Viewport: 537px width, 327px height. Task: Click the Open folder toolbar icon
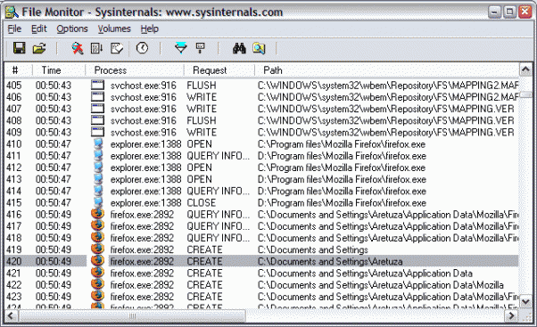pyautogui.click(x=39, y=48)
